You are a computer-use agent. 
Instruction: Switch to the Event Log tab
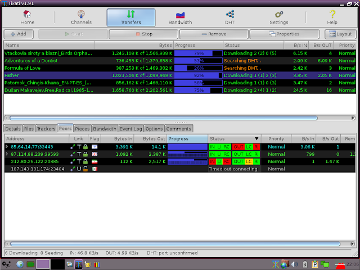[x=131, y=129]
